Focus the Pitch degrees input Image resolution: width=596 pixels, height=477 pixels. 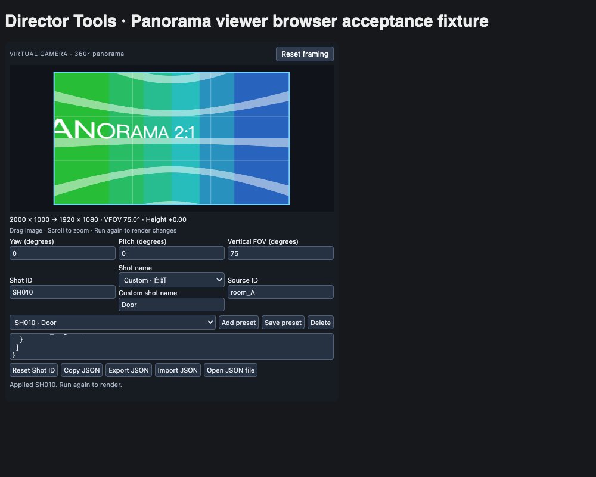point(172,253)
